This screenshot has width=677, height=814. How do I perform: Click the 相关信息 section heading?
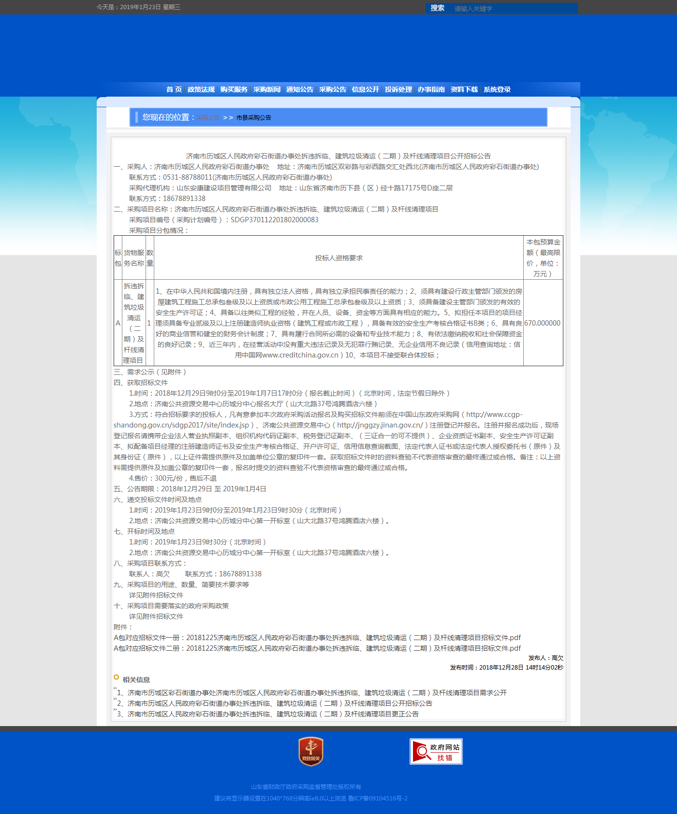(136, 680)
